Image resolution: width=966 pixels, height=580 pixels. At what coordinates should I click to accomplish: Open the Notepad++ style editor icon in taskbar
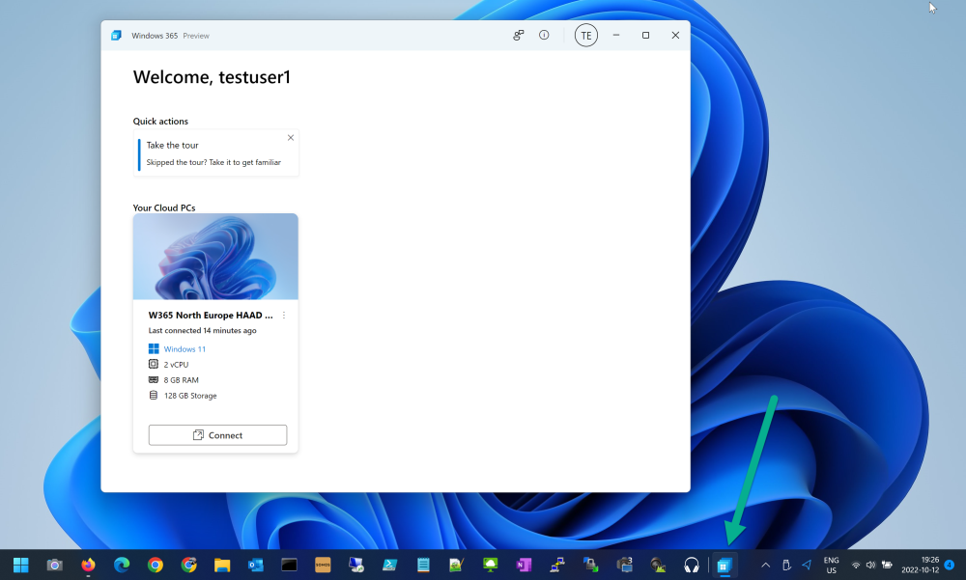[x=457, y=565]
